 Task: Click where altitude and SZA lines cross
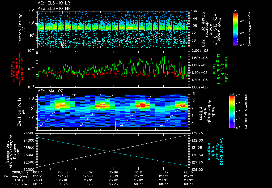[x=110, y=151]
